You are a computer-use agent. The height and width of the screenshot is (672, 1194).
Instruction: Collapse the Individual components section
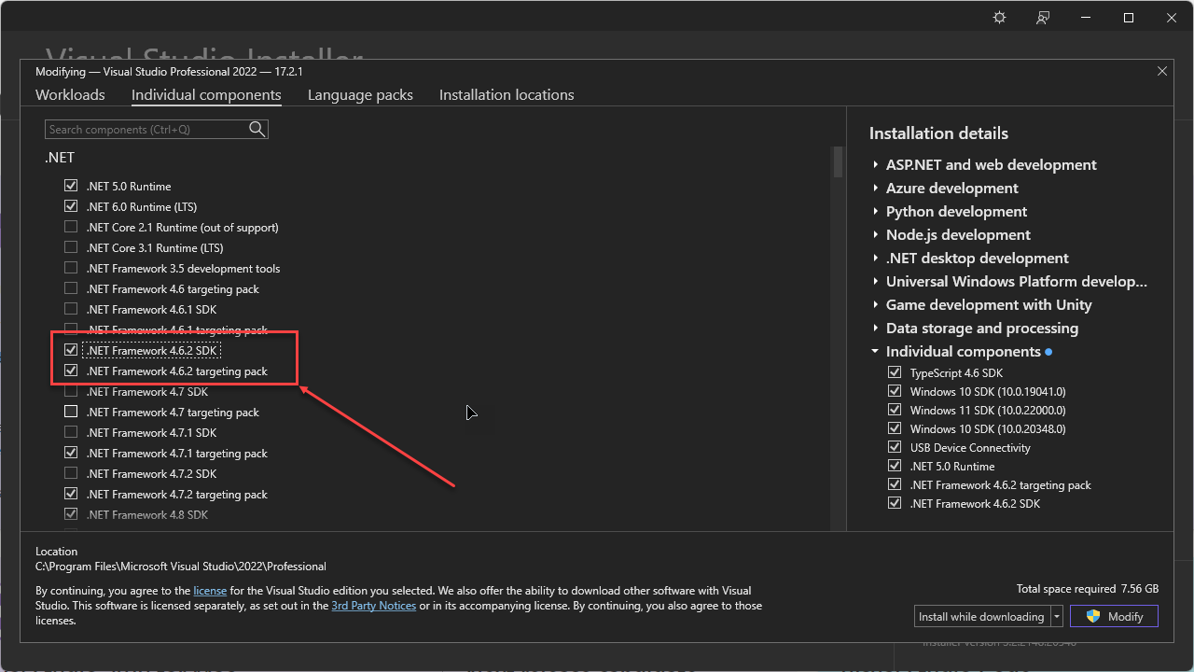[x=876, y=352]
